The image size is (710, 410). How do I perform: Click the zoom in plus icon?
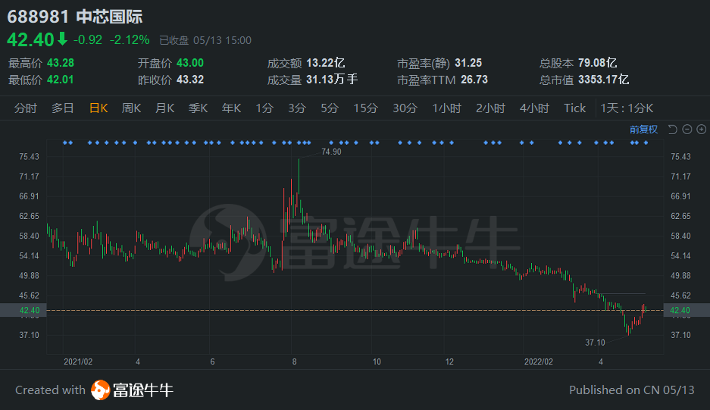[x=702, y=130]
